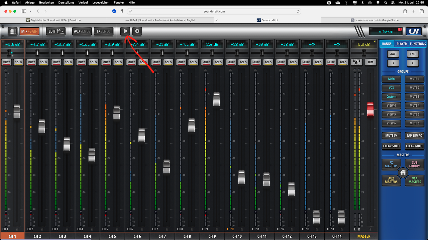Viewport: 428px width, 240px height.
Task: Open the Apple menu
Action: 6,2
